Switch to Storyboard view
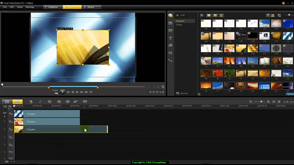The image size is (294, 165). click(7, 102)
